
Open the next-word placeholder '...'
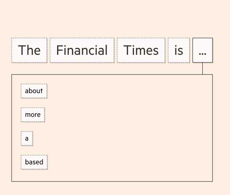pos(203,50)
